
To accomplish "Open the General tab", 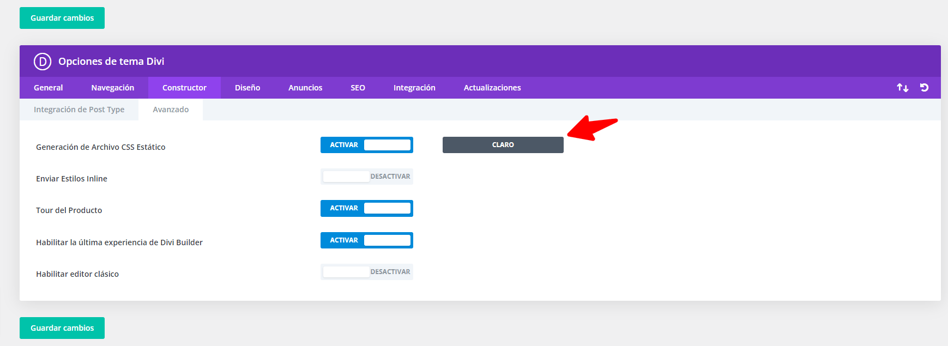I will tap(49, 88).
